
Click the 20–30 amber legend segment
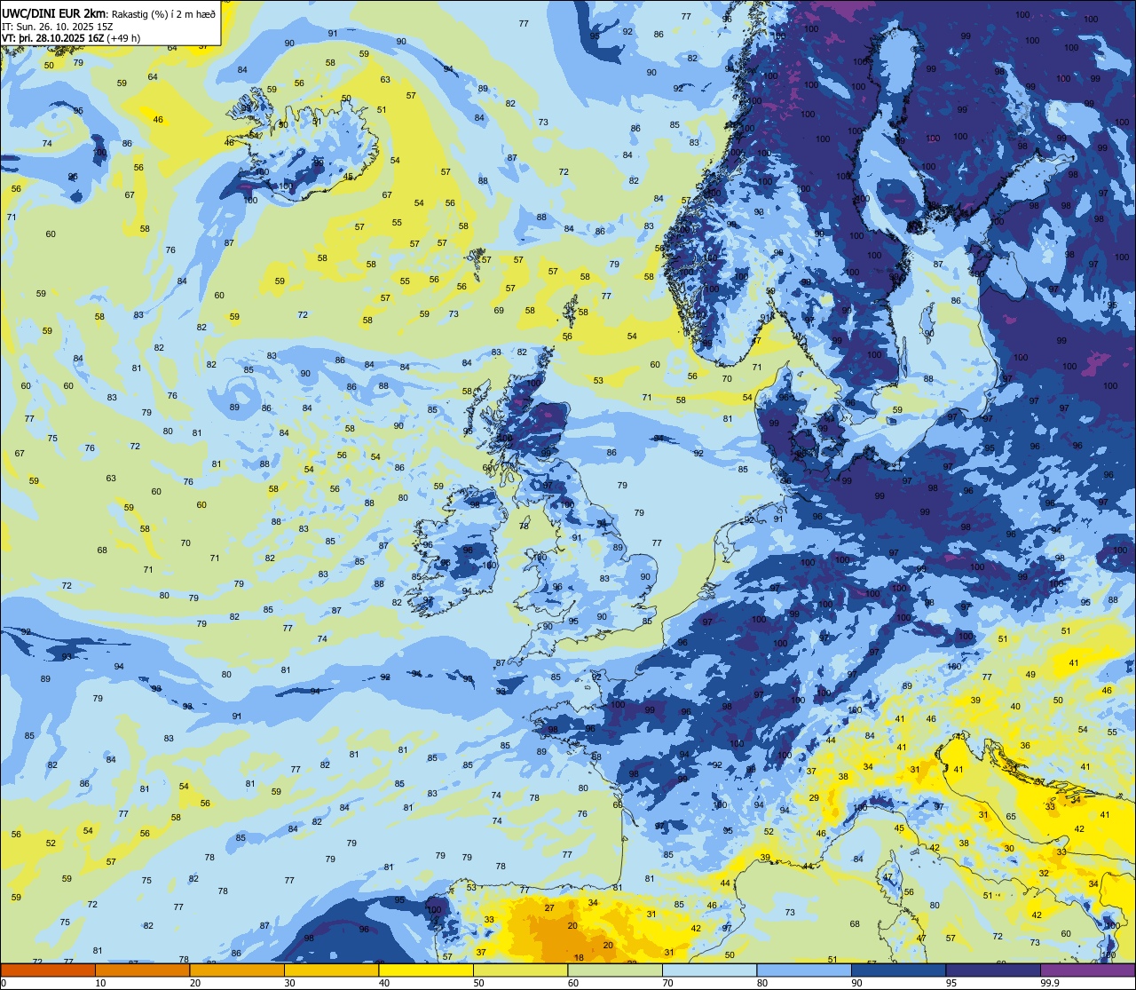pos(237,970)
